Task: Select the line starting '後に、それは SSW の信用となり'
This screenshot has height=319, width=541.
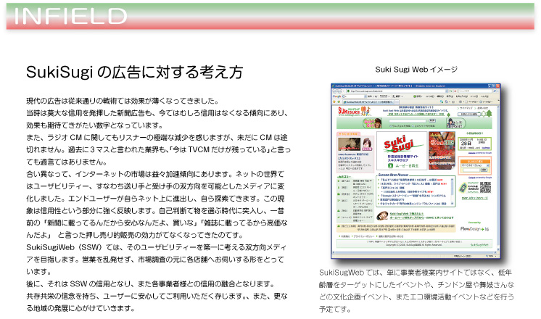Action: pos(151,283)
